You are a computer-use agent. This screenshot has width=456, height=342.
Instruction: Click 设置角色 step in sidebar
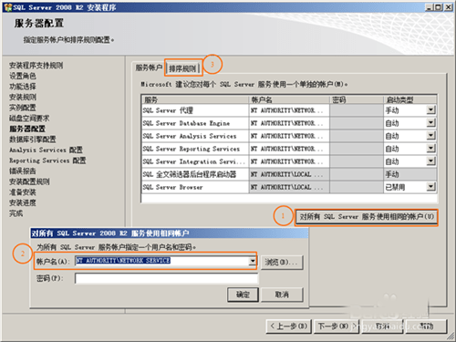coord(23,76)
